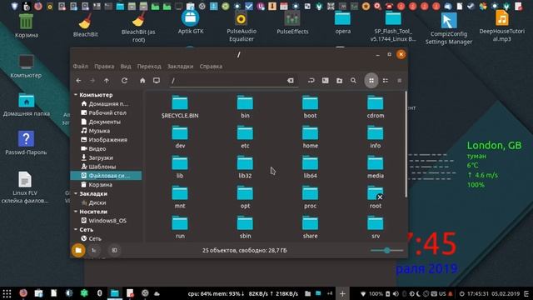This screenshot has height=300, width=533.
Task: Select the boot folder
Action: tap(310, 107)
